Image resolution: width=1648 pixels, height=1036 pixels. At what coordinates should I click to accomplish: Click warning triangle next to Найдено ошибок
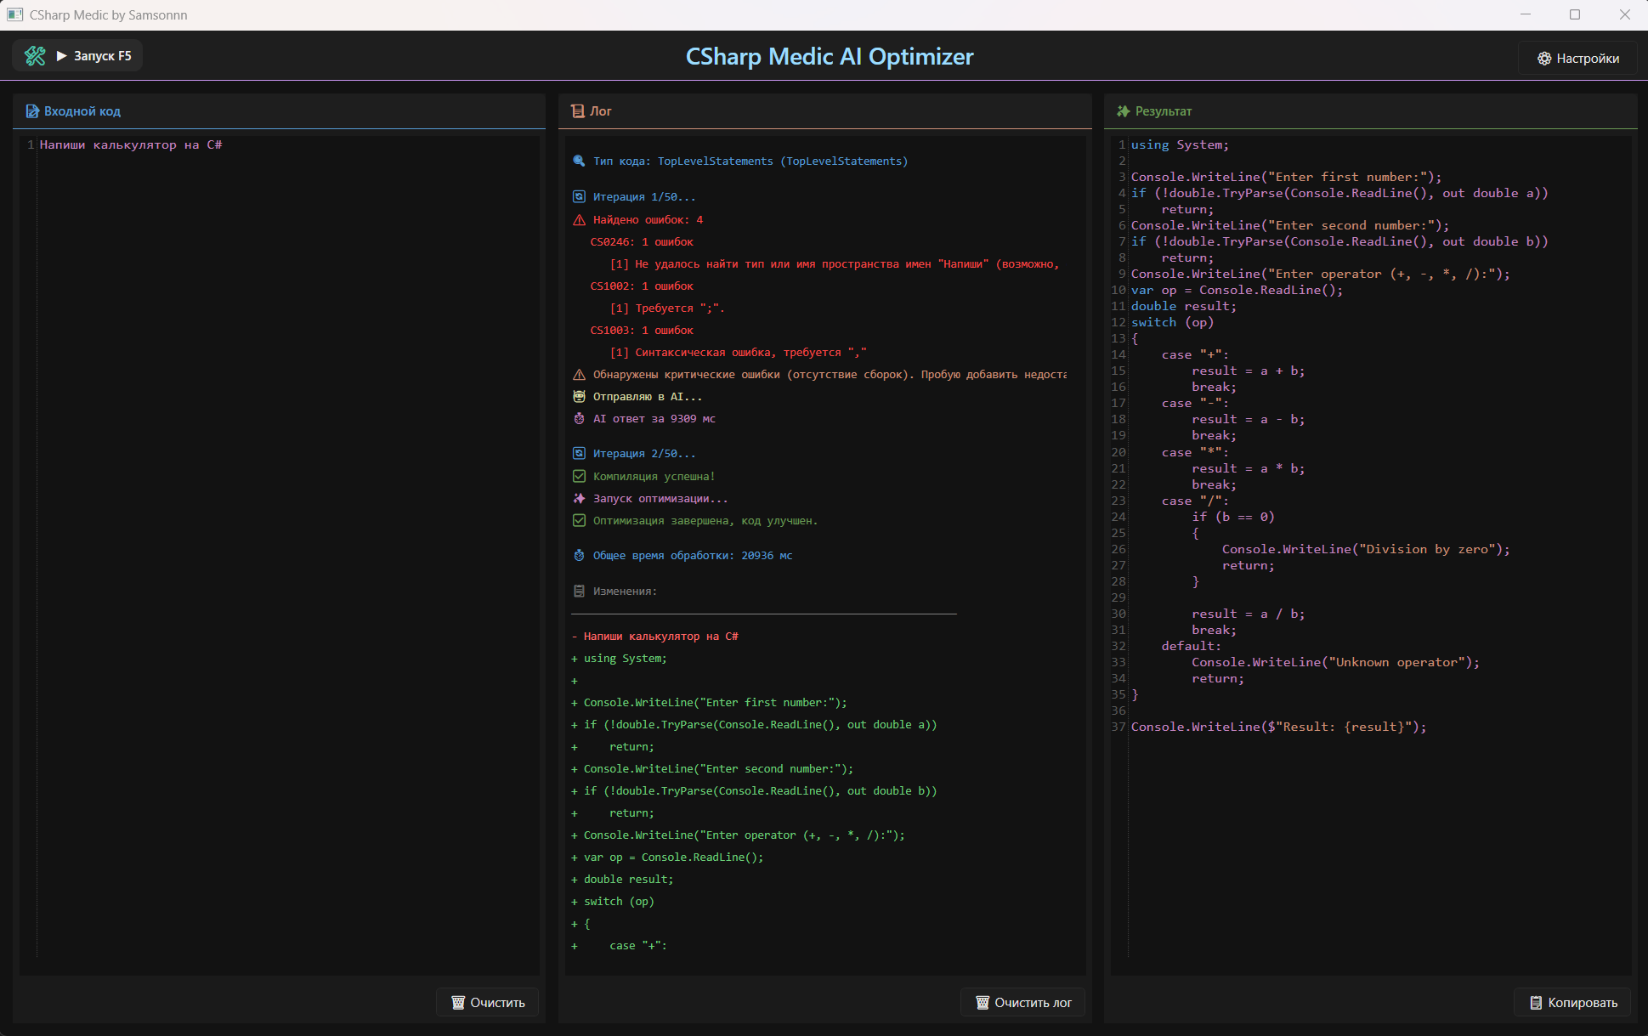click(579, 220)
